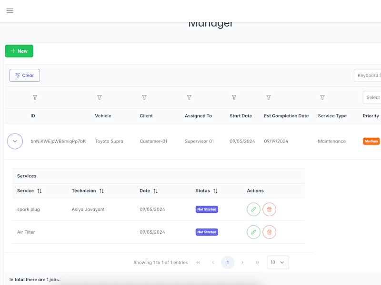Click the Priority column header
The height and width of the screenshot is (285, 381).
point(371,116)
